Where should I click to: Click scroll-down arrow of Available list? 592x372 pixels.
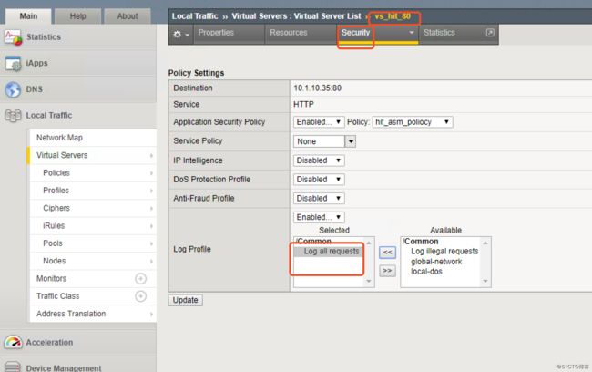click(x=485, y=282)
